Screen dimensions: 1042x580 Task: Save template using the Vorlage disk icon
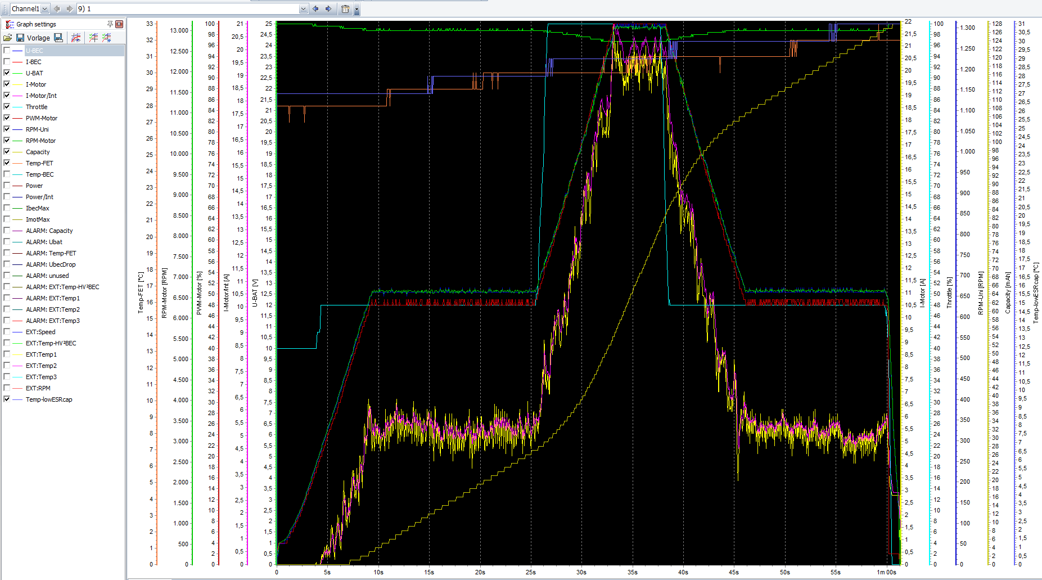[20, 38]
